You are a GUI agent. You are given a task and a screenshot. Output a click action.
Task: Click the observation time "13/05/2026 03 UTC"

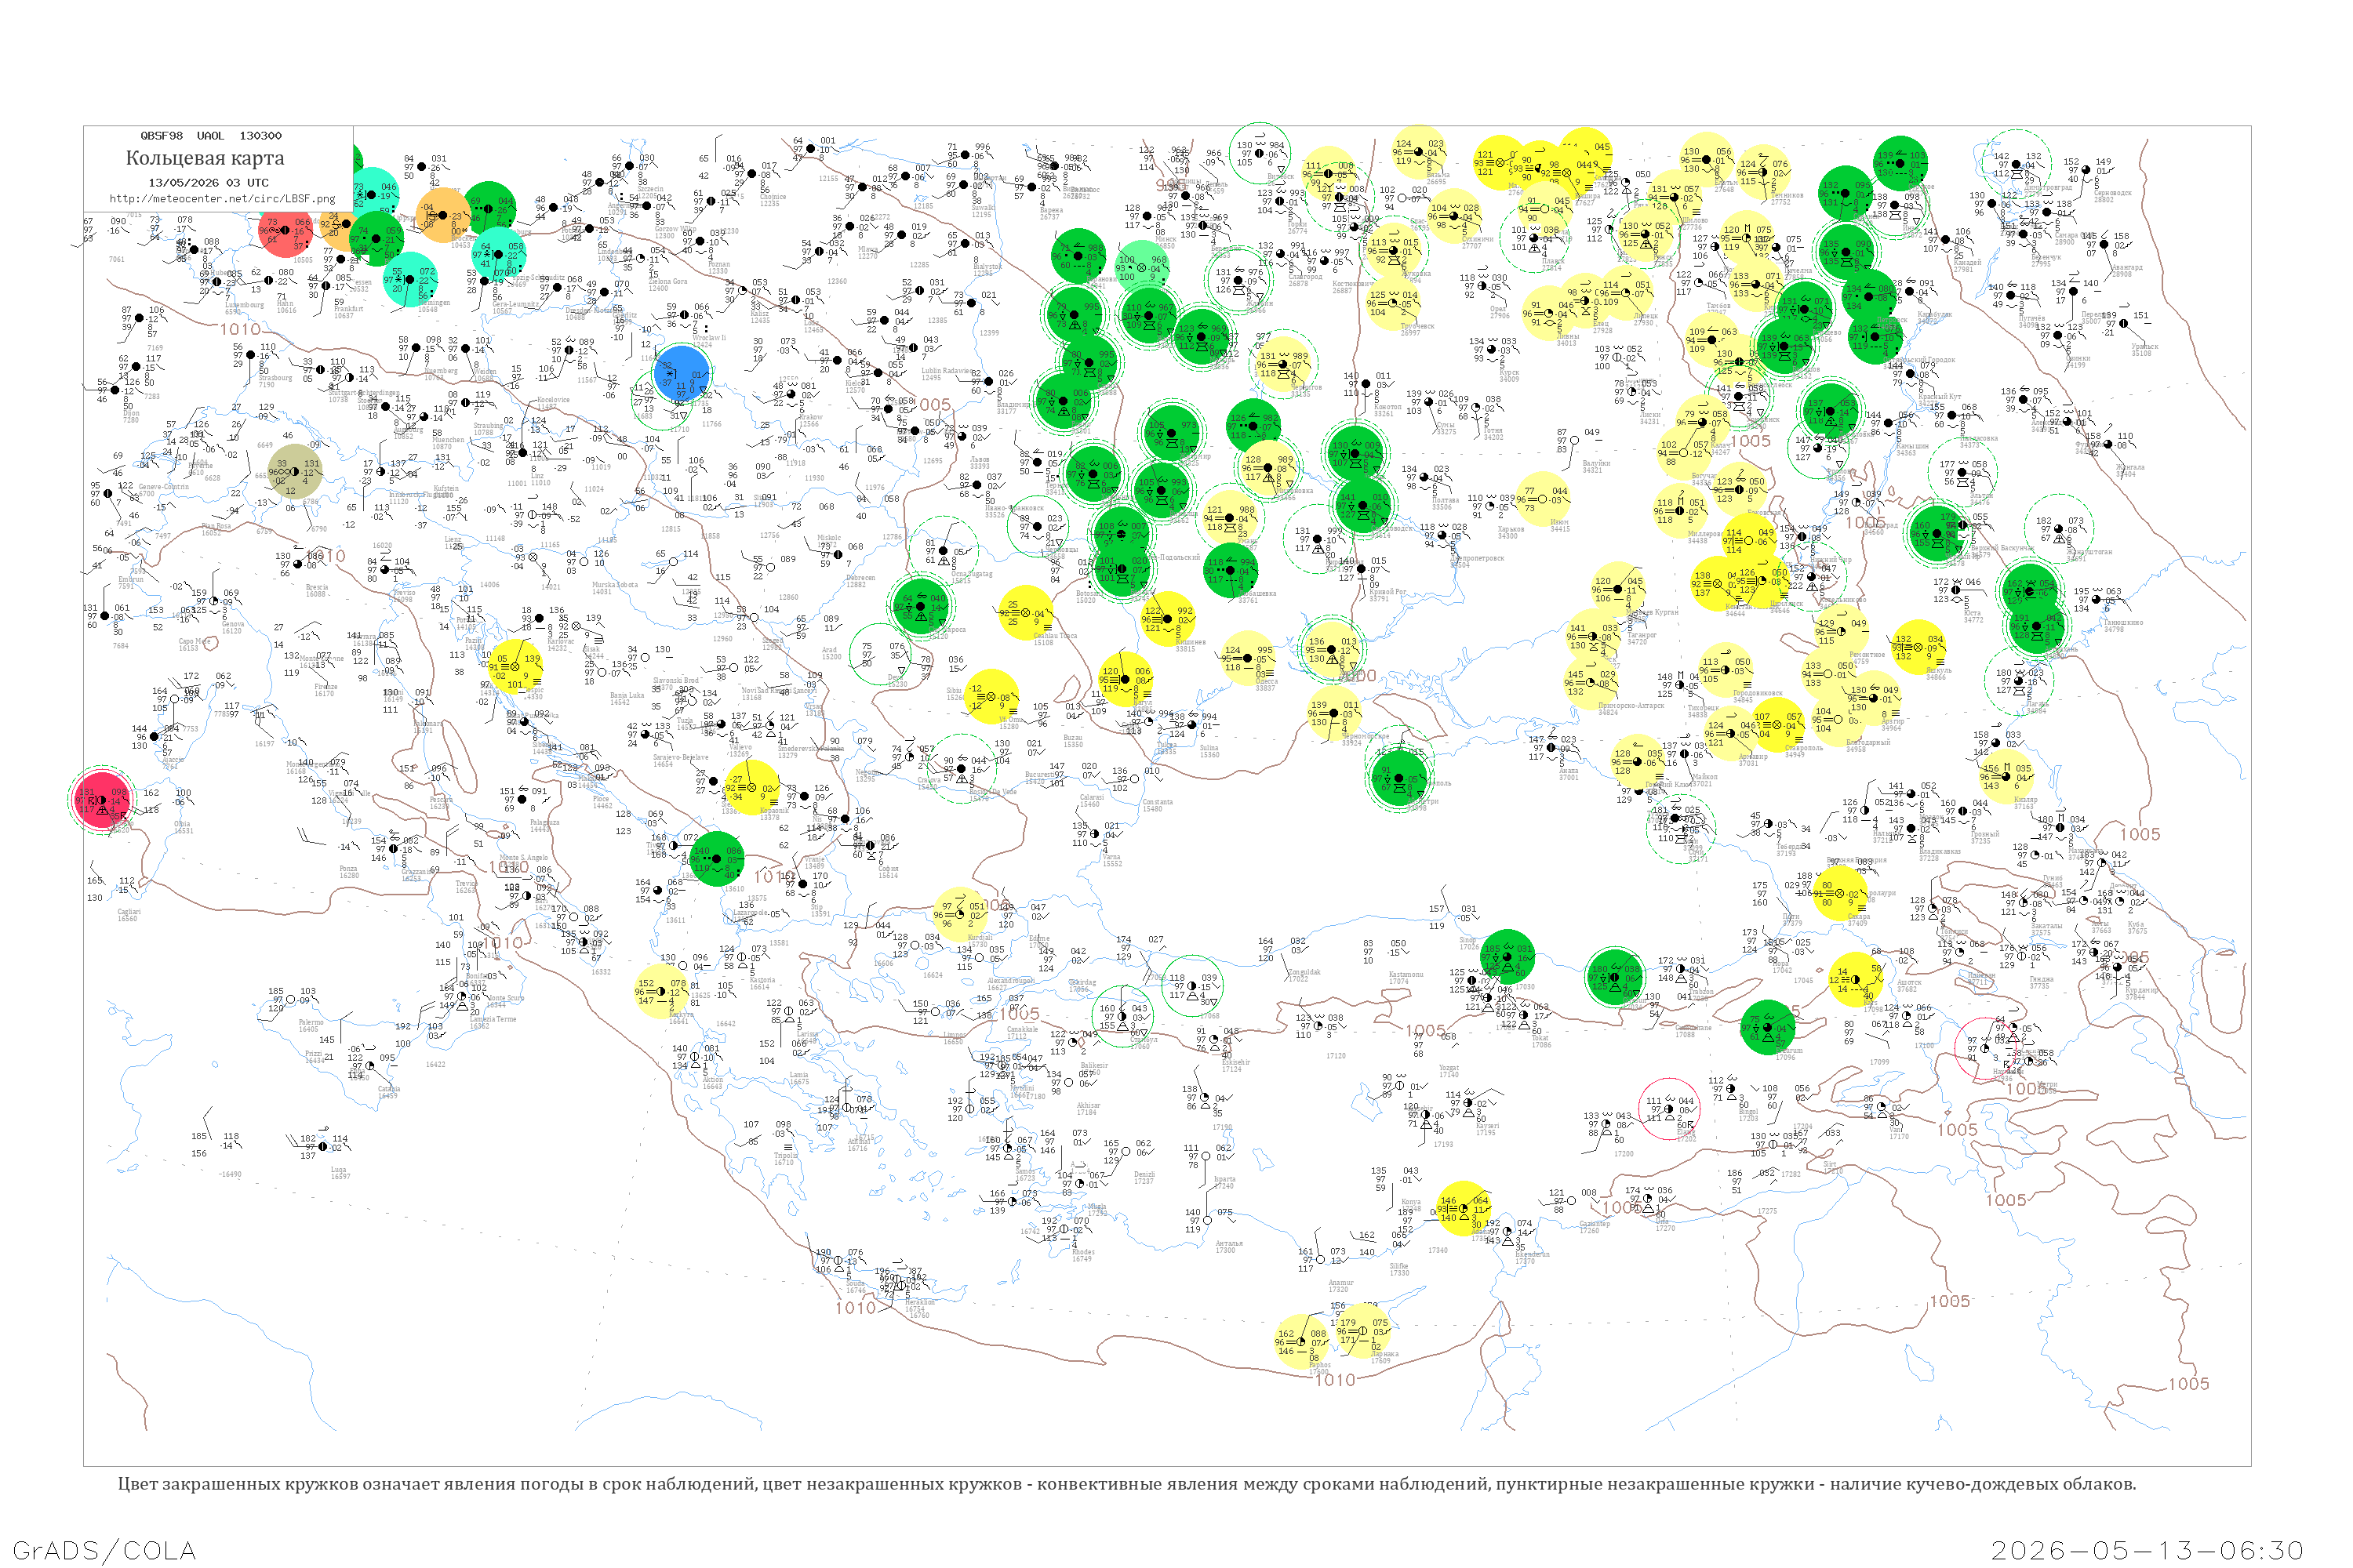coord(208,183)
